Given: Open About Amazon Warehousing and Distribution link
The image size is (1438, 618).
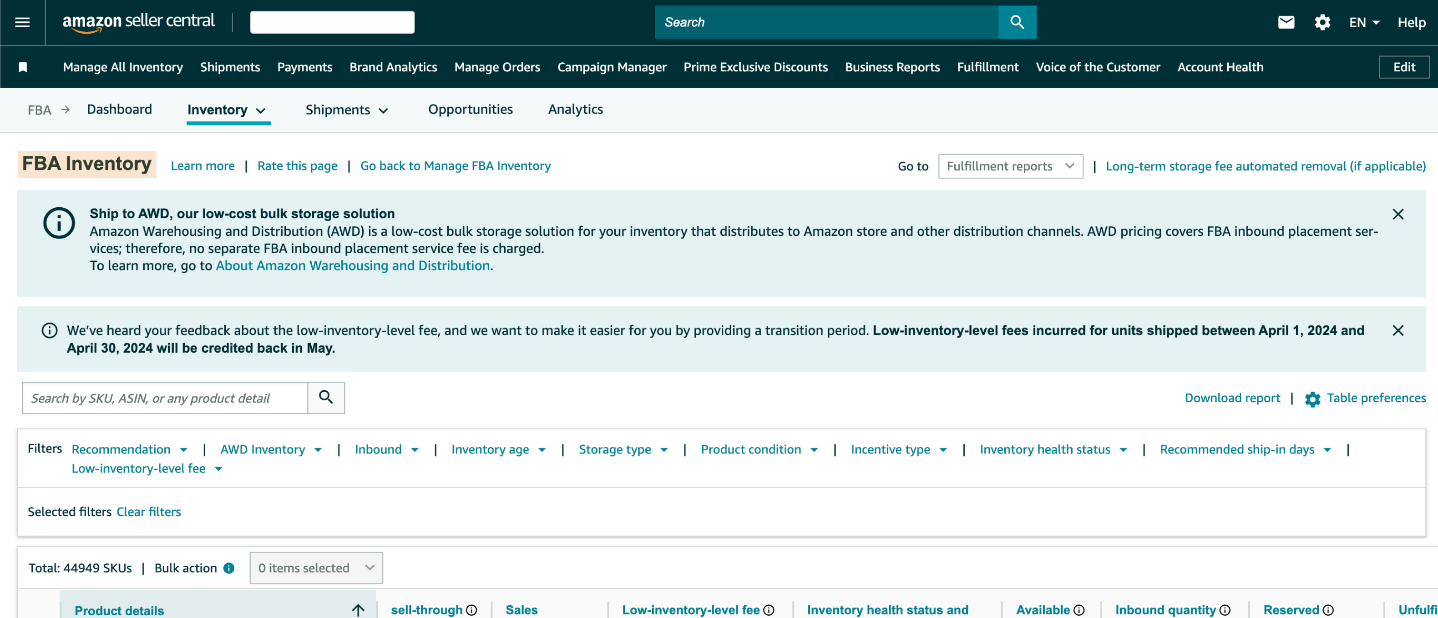Looking at the screenshot, I should point(353,266).
